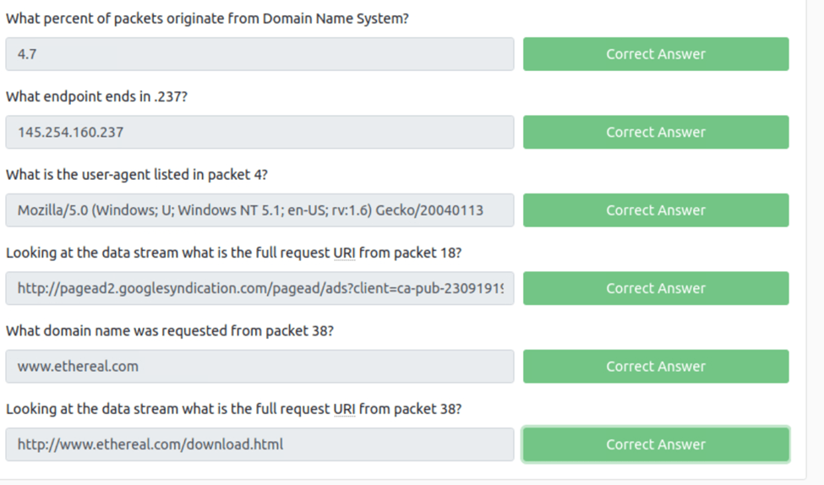Focus the www.ethereal.com answer field

[259, 367]
